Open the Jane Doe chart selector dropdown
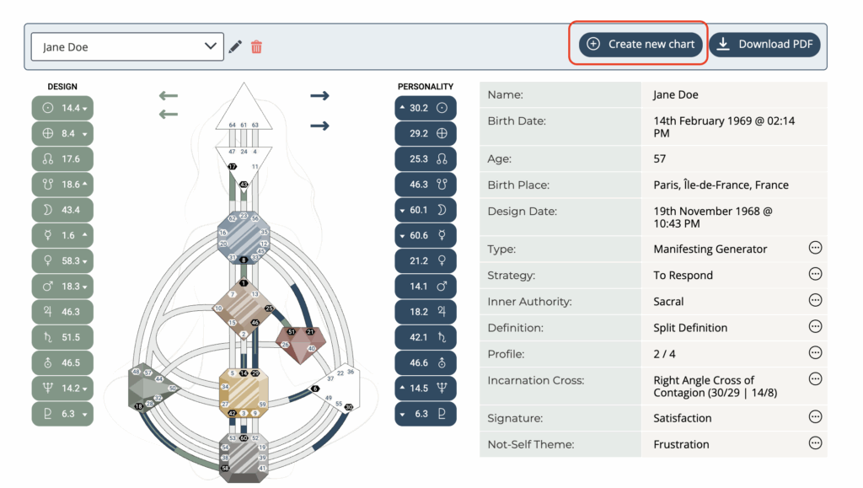The width and height of the screenshot is (863, 488). pyautogui.click(x=127, y=47)
